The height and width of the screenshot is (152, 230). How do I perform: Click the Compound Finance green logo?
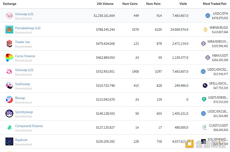(x=9, y=127)
